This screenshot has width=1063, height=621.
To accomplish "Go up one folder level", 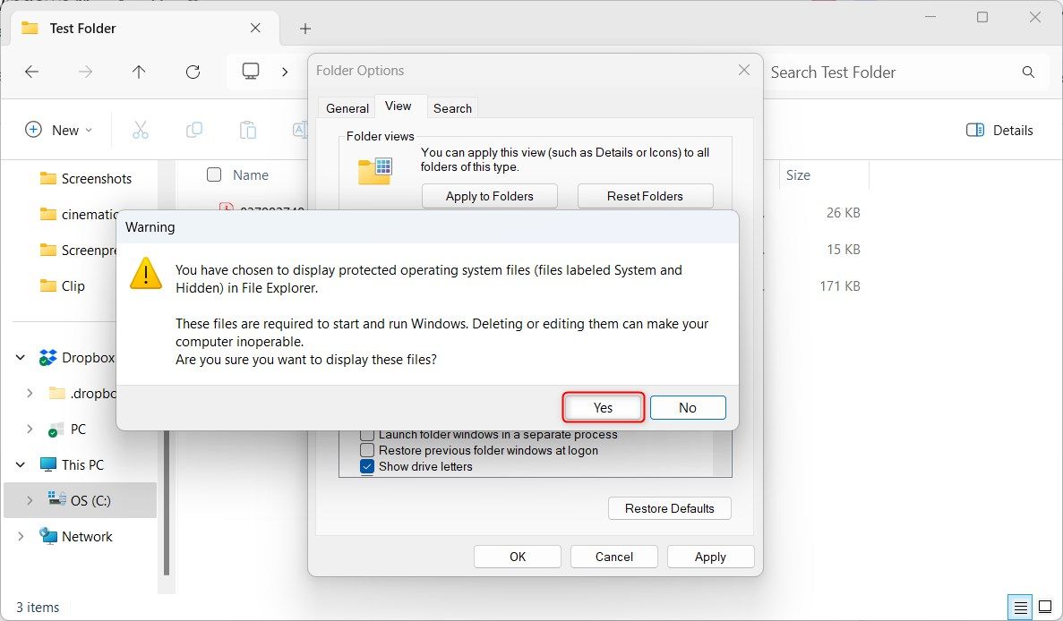I will [139, 72].
